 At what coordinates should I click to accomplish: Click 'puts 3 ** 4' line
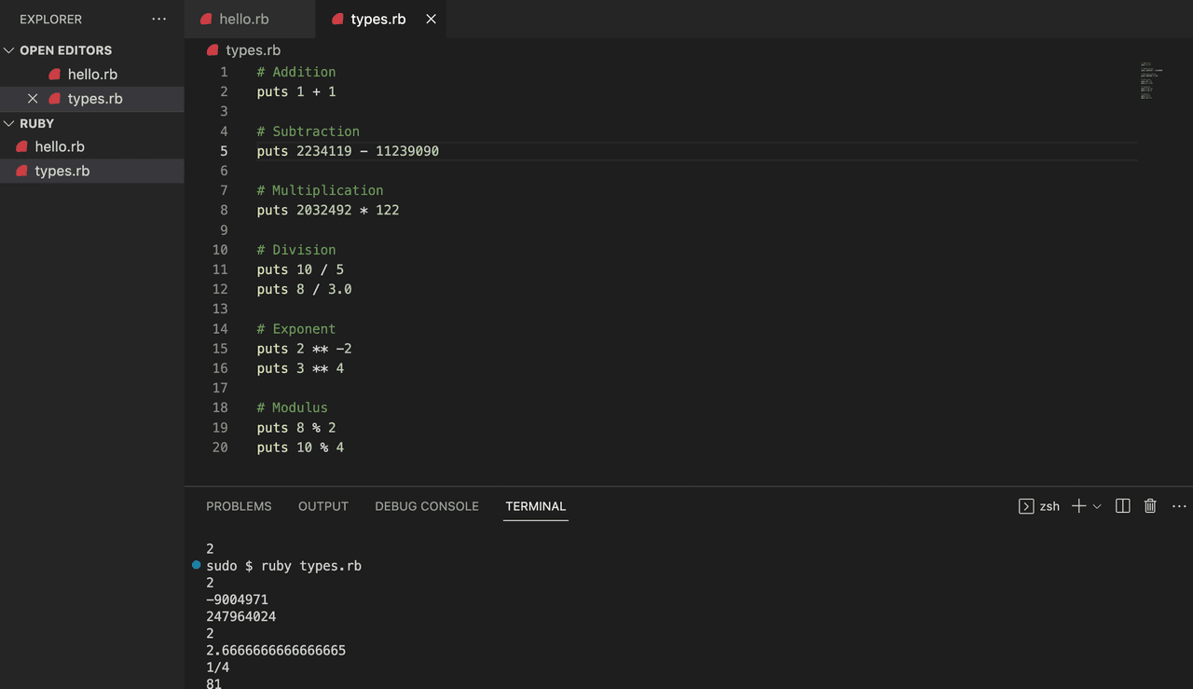pyautogui.click(x=300, y=368)
